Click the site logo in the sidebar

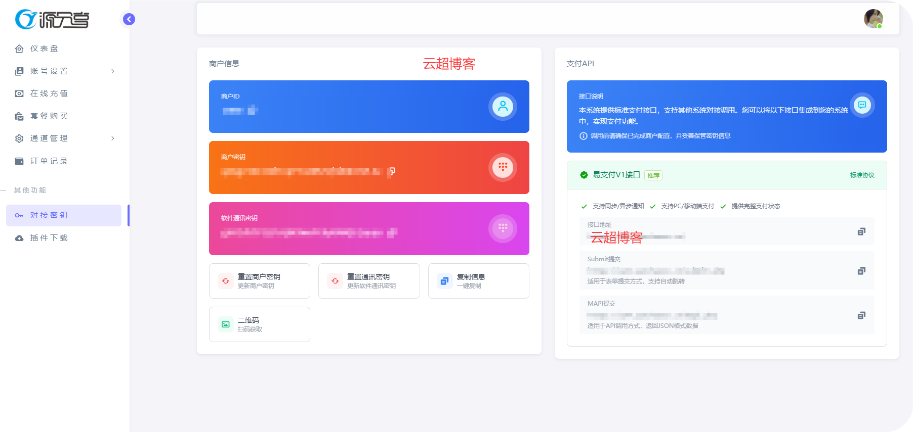52,19
